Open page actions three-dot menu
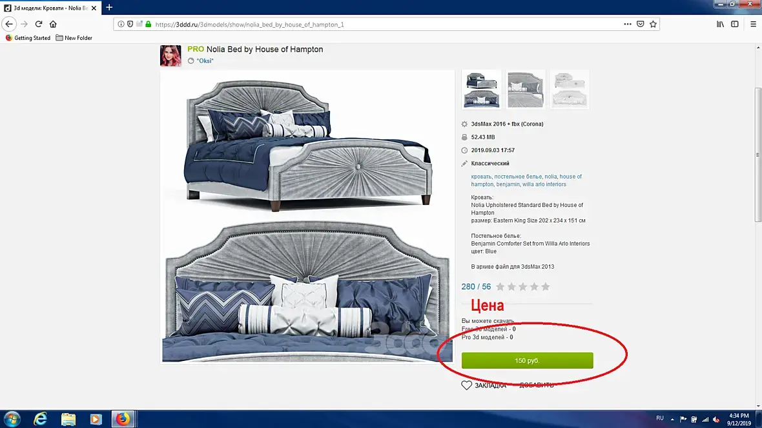Screen dimensions: 762x428 point(628,24)
